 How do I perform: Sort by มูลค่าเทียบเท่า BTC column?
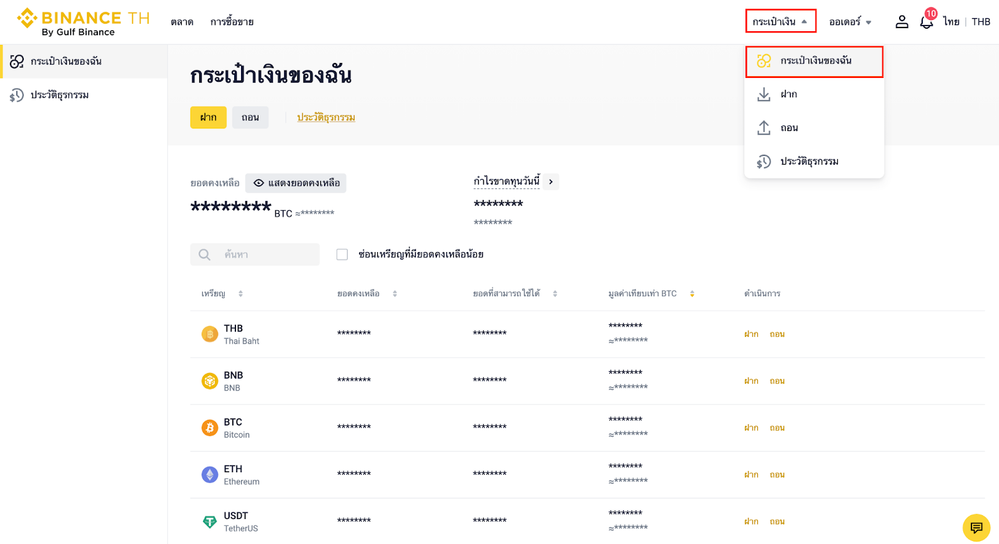coord(692,294)
